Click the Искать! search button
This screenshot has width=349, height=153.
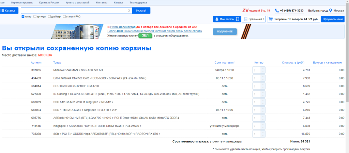tap(141, 11)
